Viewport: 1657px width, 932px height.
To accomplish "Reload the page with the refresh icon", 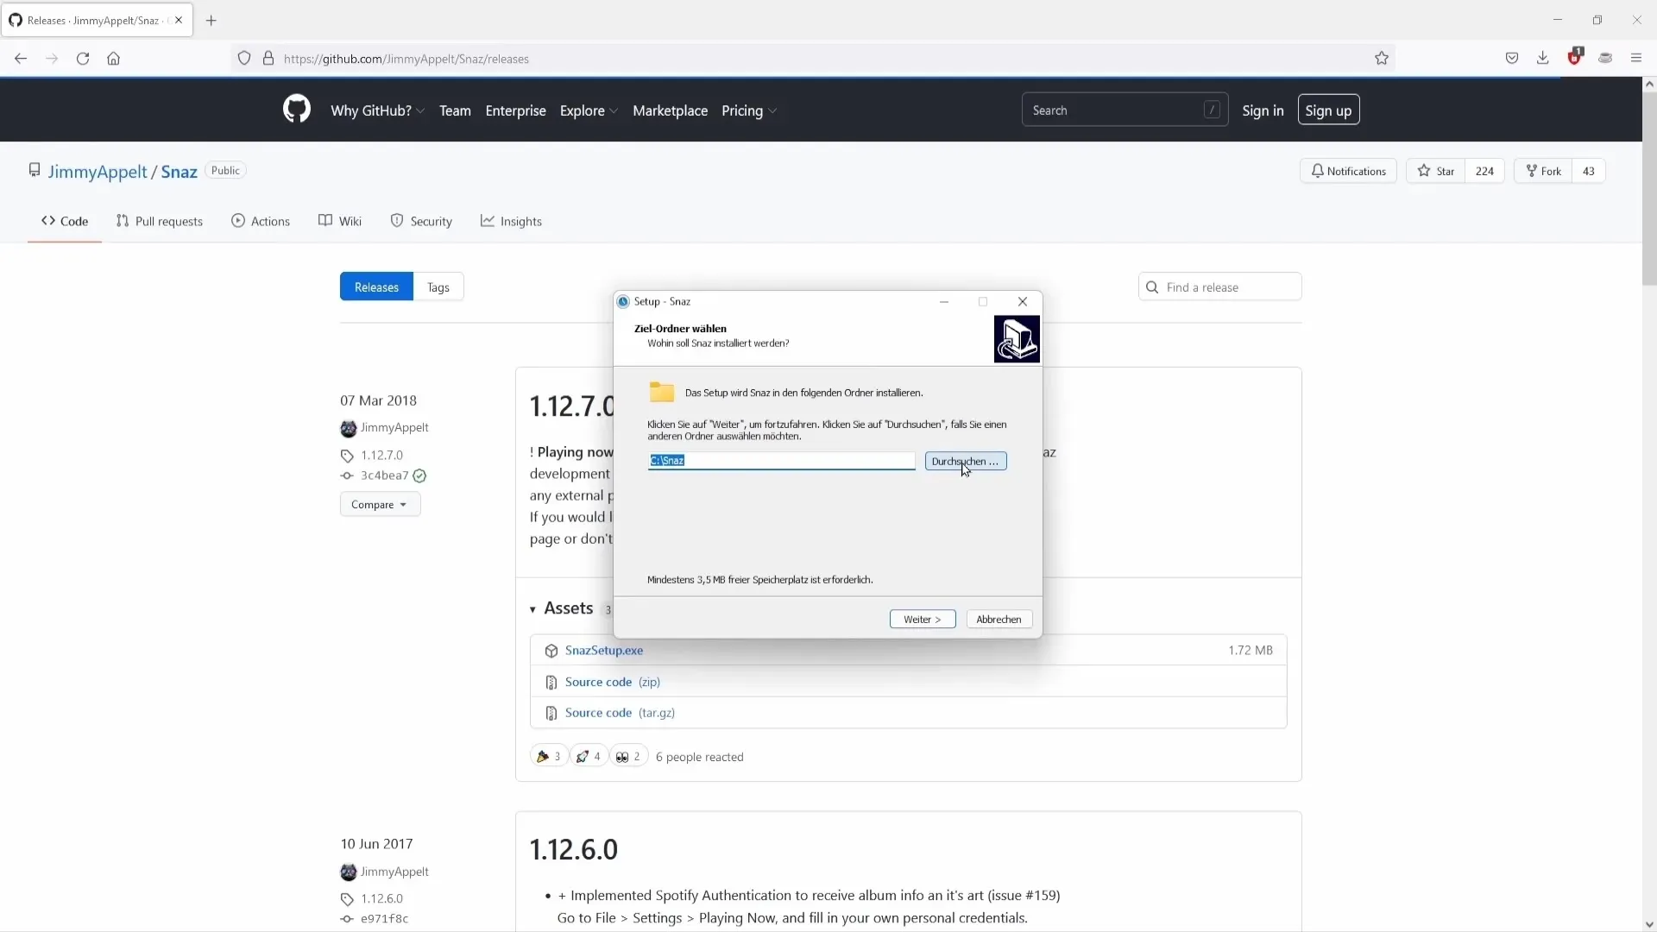I will [x=83, y=59].
